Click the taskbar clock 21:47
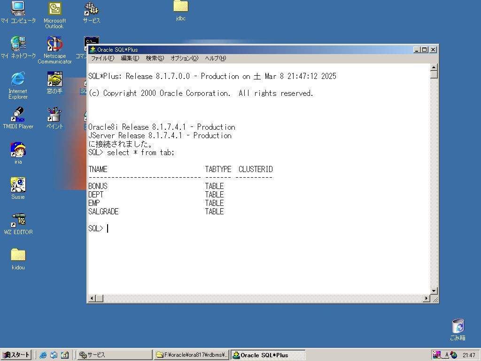This screenshot has width=481, height=361. (469, 355)
